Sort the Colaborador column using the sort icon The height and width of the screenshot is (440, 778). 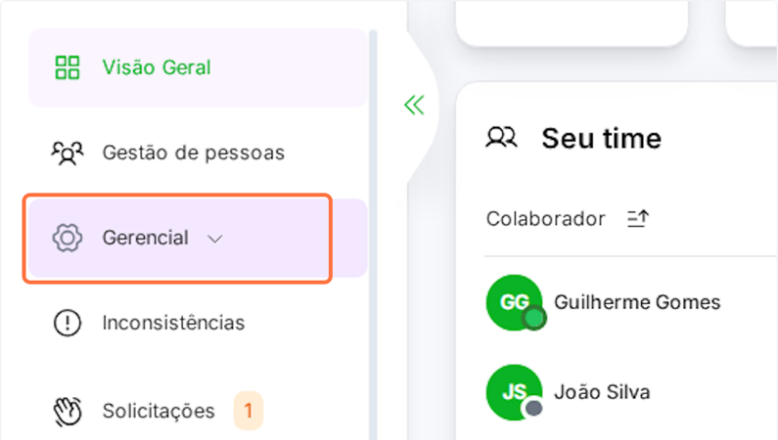tap(637, 219)
